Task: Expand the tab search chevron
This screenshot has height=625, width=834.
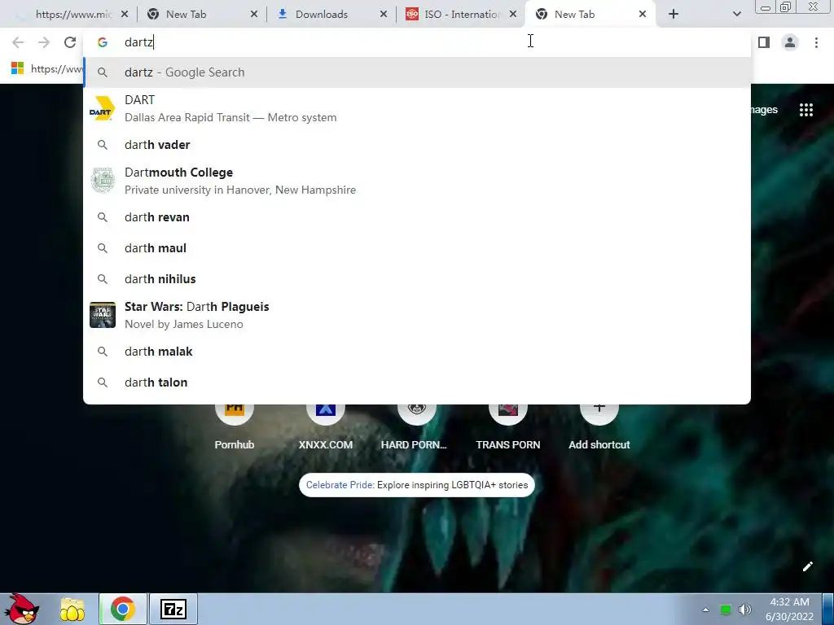Action: coord(736,14)
